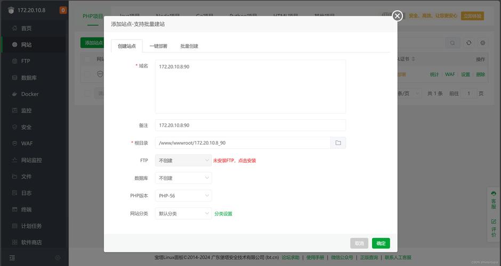Open the PHP version PHP-56 dropdown
The height and width of the screenshot is (266, 501).
183,196
